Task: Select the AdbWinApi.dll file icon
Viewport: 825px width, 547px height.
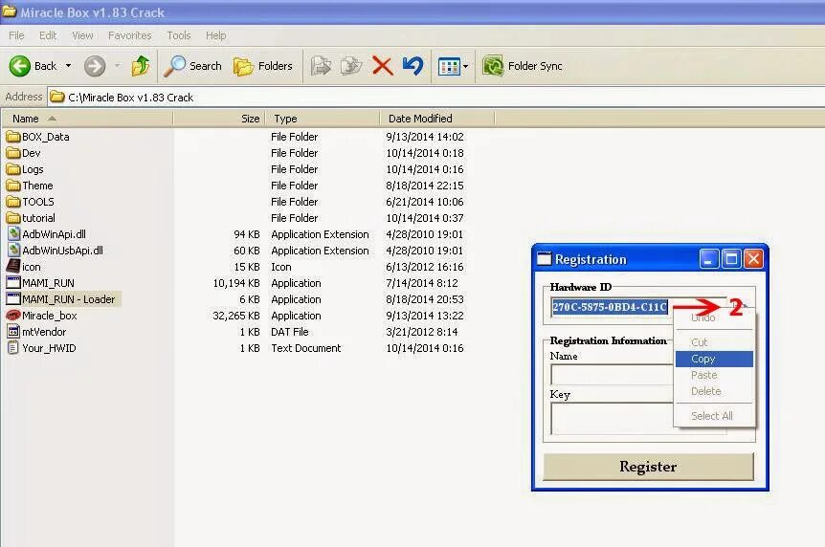Action: click(13, 234)
